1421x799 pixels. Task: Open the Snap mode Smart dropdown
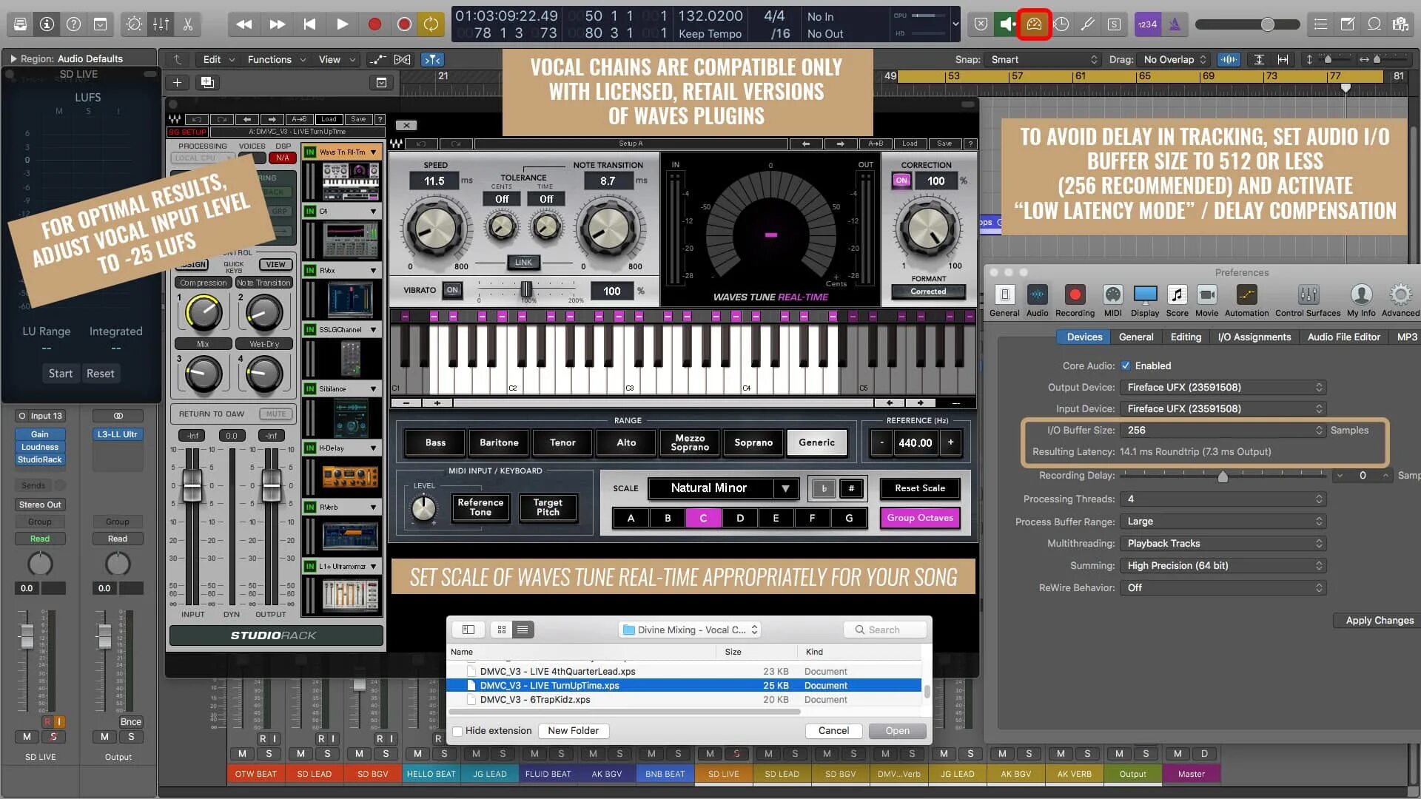pyautogui.click(x=1044, y=59)
